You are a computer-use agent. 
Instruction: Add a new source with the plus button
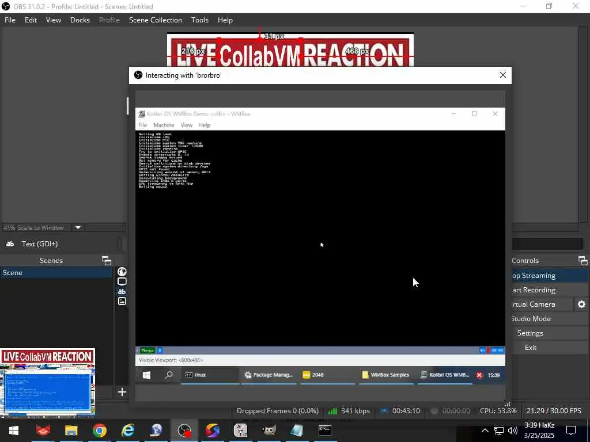click(122, 393)
